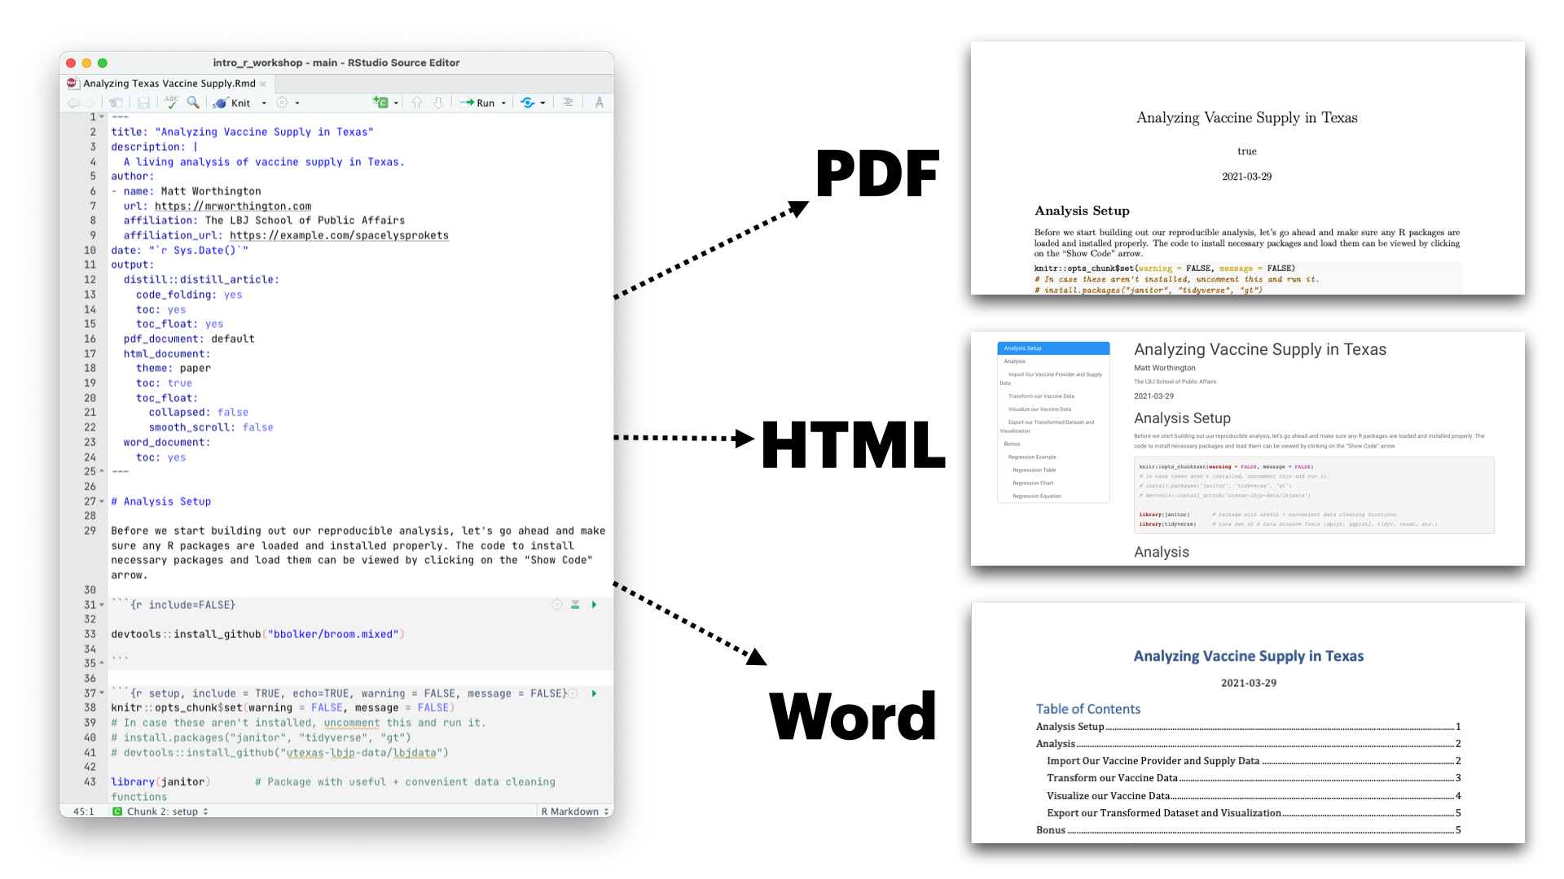Click the devtools::install_github broom.mixed line

pyautogui.click(x=257, y=634)
